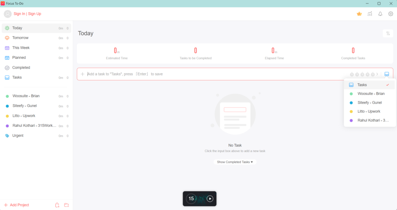Expand more pomodoro options chevron
Image resolution: width=397 pixels, height=210 pixels.
tap(377, 74)
